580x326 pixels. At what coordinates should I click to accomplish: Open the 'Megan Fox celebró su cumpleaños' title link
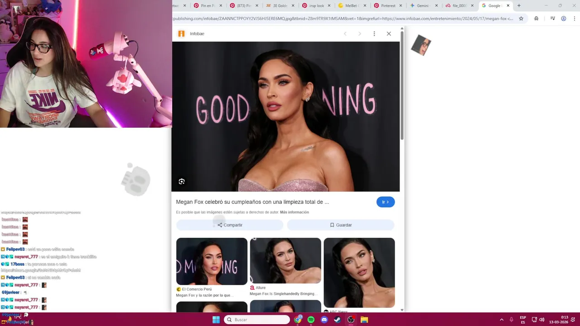pyautogui.click(x=252, y=202)
